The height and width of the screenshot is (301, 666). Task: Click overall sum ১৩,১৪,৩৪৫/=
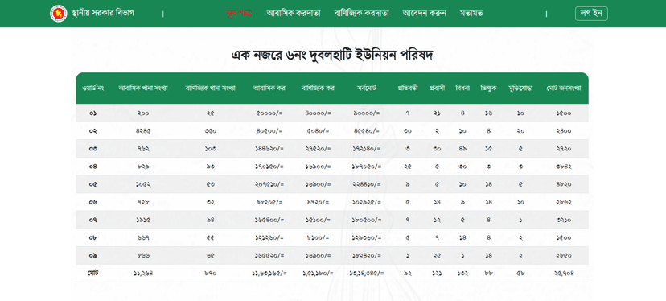(x=367, y=274)
